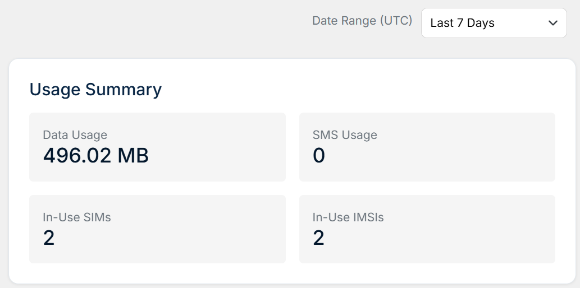Click the SMS Usage label text
The width and height of the screenshot is (580, 288).
click(x=345, y=135)
